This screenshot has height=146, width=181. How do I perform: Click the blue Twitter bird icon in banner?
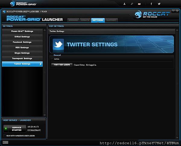[x=58, y=44]
